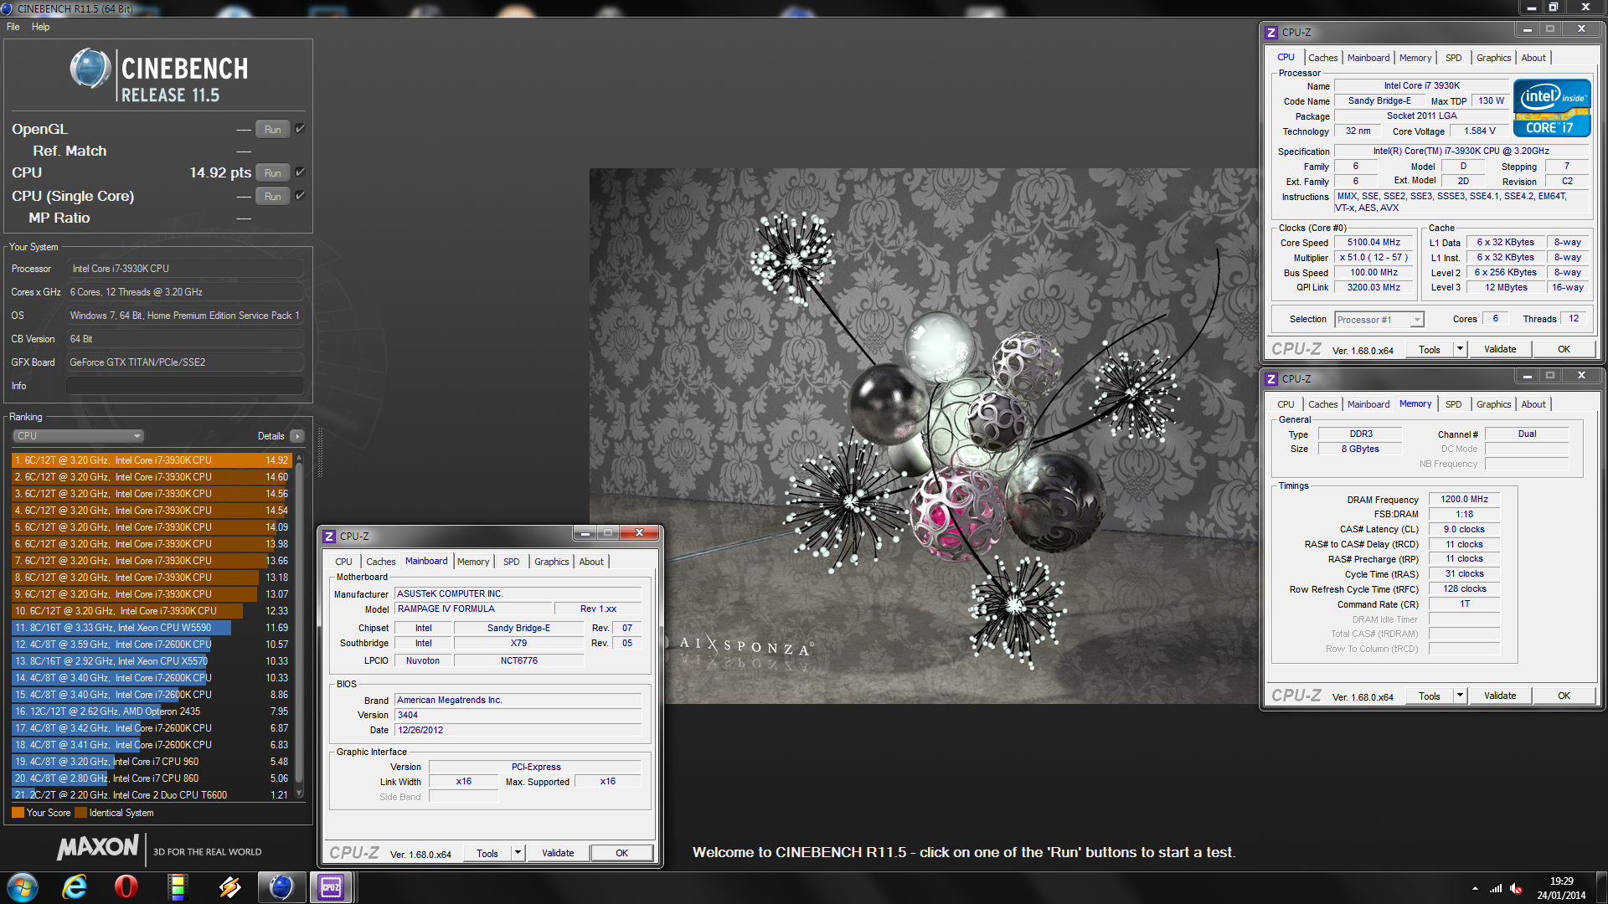Open Tools dropdown arrow in Mainboard CPU-Z window
Viewport: 1608px width, 904px height.
[518, 853]
